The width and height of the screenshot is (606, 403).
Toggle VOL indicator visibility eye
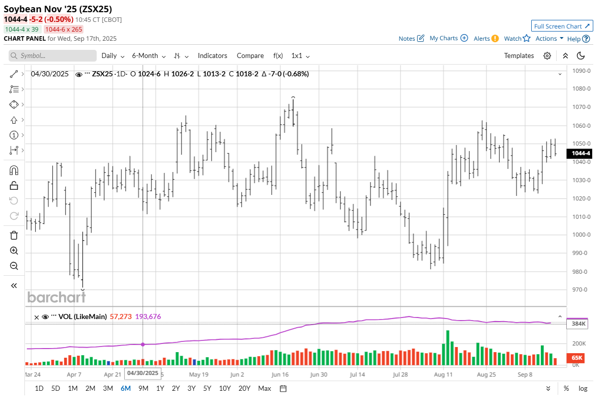point(45,317)
